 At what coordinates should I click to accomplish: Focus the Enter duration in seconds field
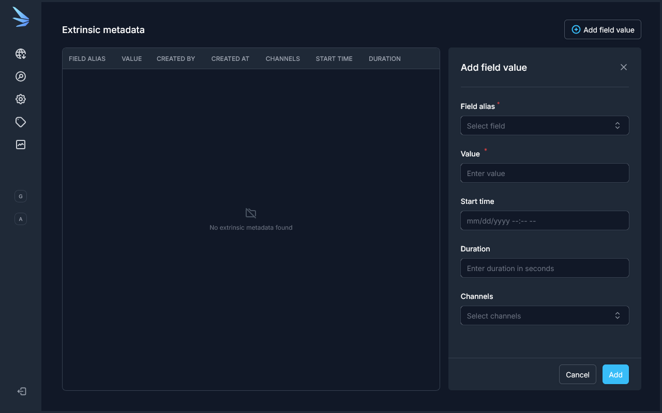coord(545,268)
